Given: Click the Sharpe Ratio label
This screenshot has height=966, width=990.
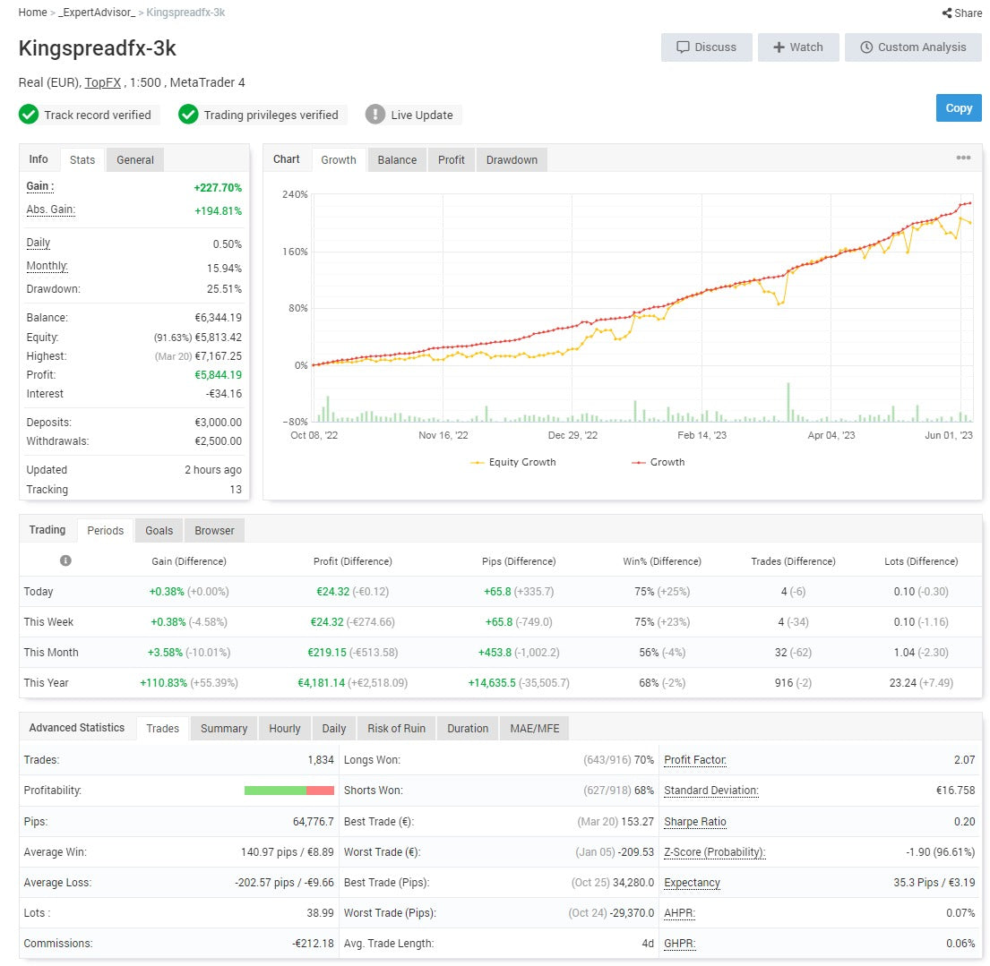Looking at the screenshot, I should pos(695,822).
